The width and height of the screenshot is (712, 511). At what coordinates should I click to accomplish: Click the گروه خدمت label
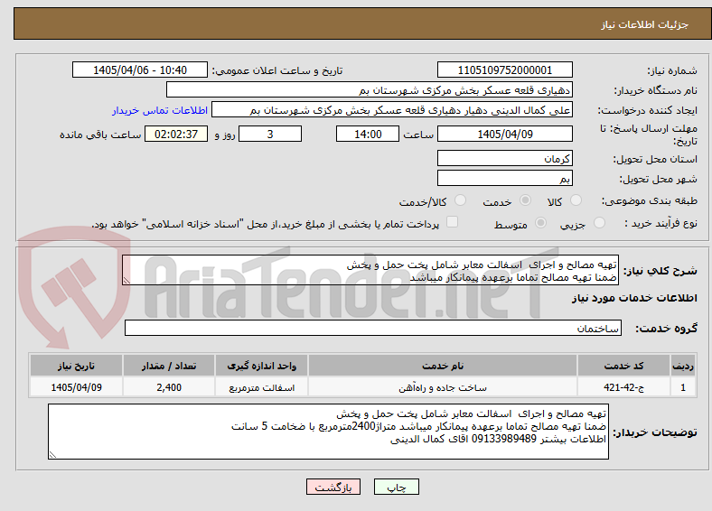coord(666,329)
